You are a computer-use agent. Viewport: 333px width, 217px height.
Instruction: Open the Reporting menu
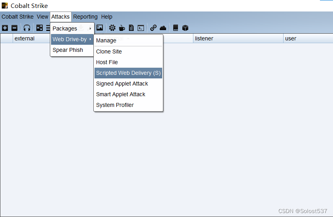(x=85, y=17)
